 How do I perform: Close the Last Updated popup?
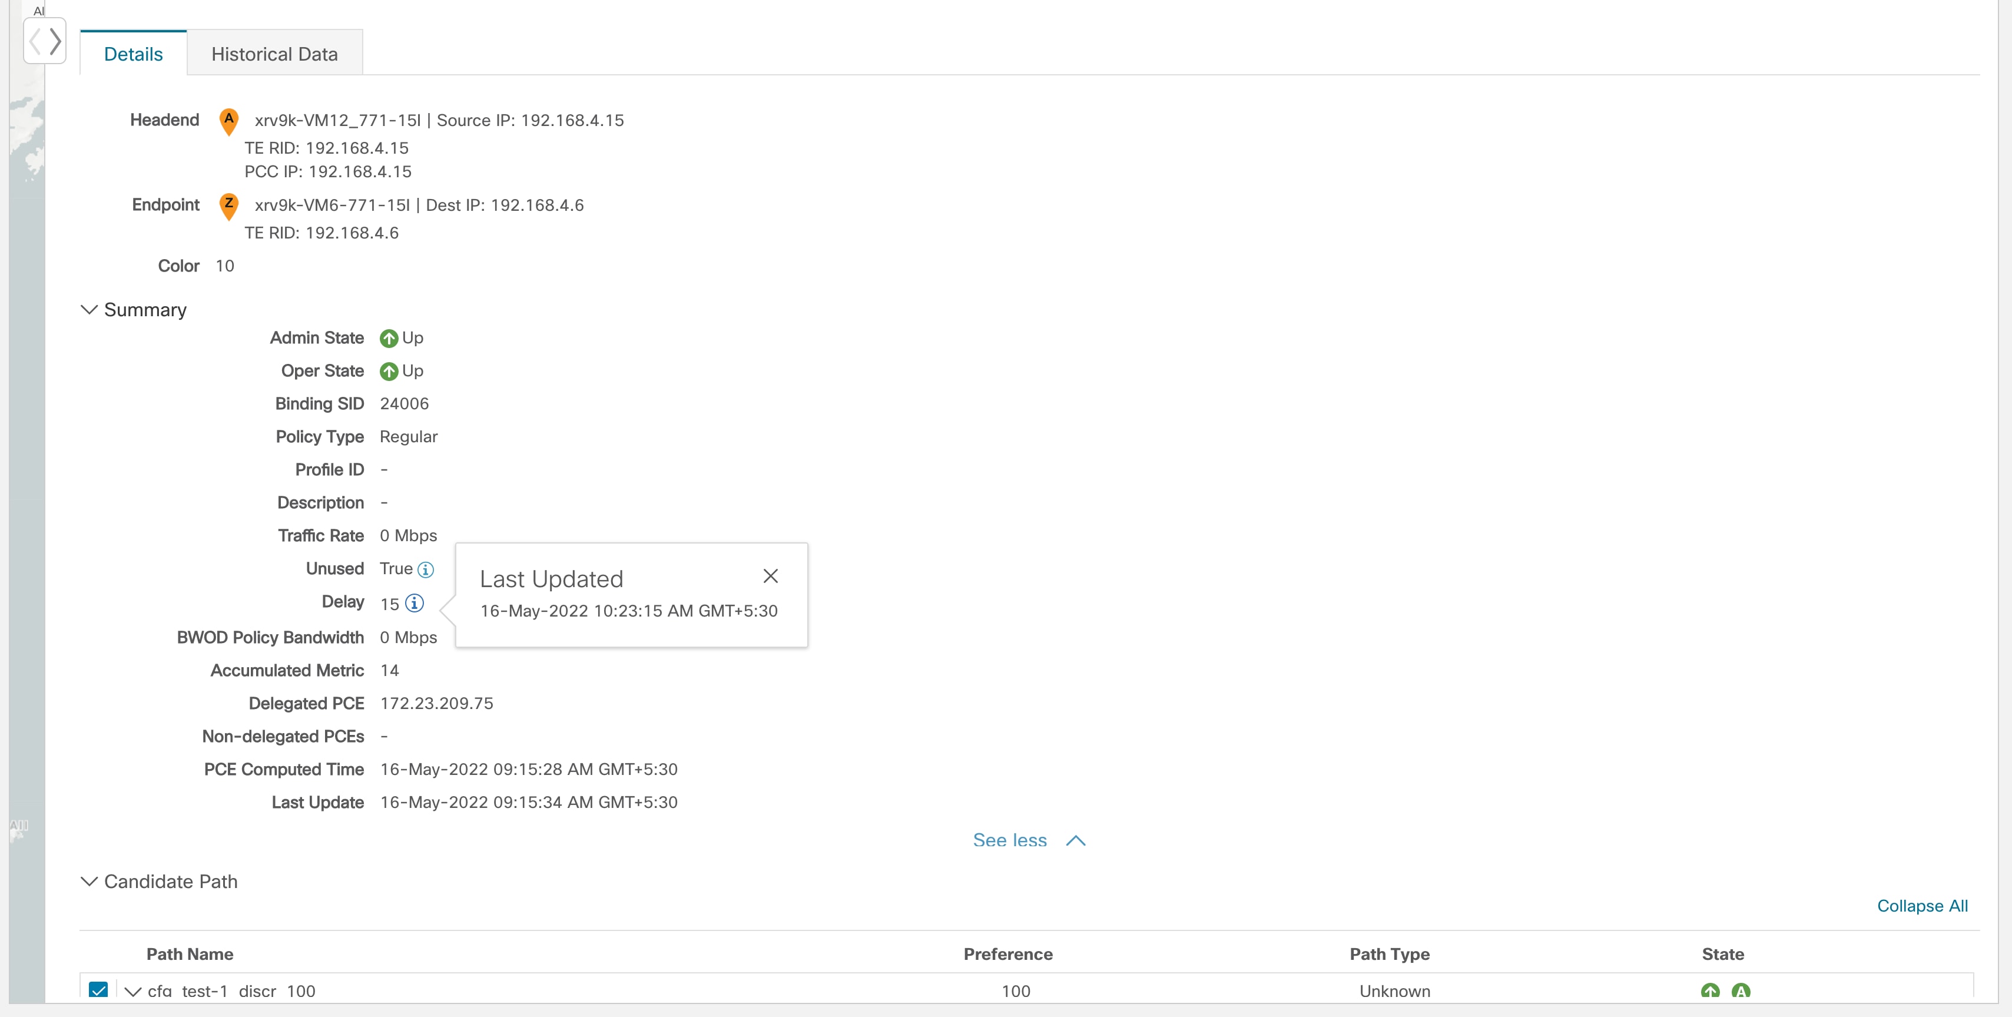coord(771,576)
